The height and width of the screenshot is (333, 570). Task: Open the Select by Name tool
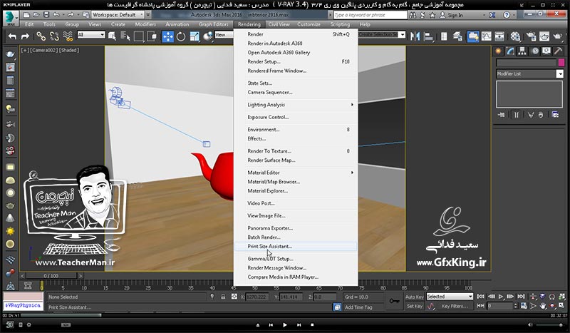coord(125,36)
